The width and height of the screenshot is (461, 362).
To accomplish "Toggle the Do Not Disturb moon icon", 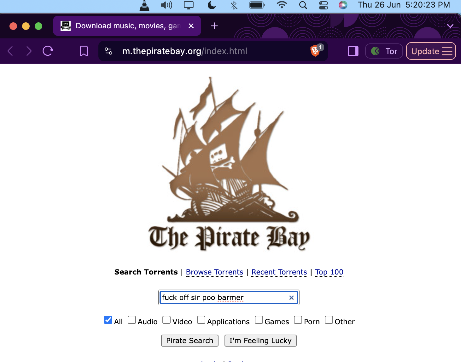I will pyautogui.click(x=212, y=5).
